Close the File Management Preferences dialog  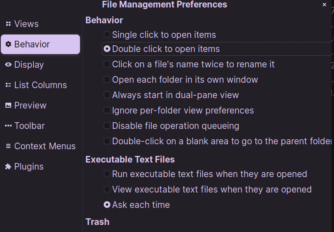point(324,5)
